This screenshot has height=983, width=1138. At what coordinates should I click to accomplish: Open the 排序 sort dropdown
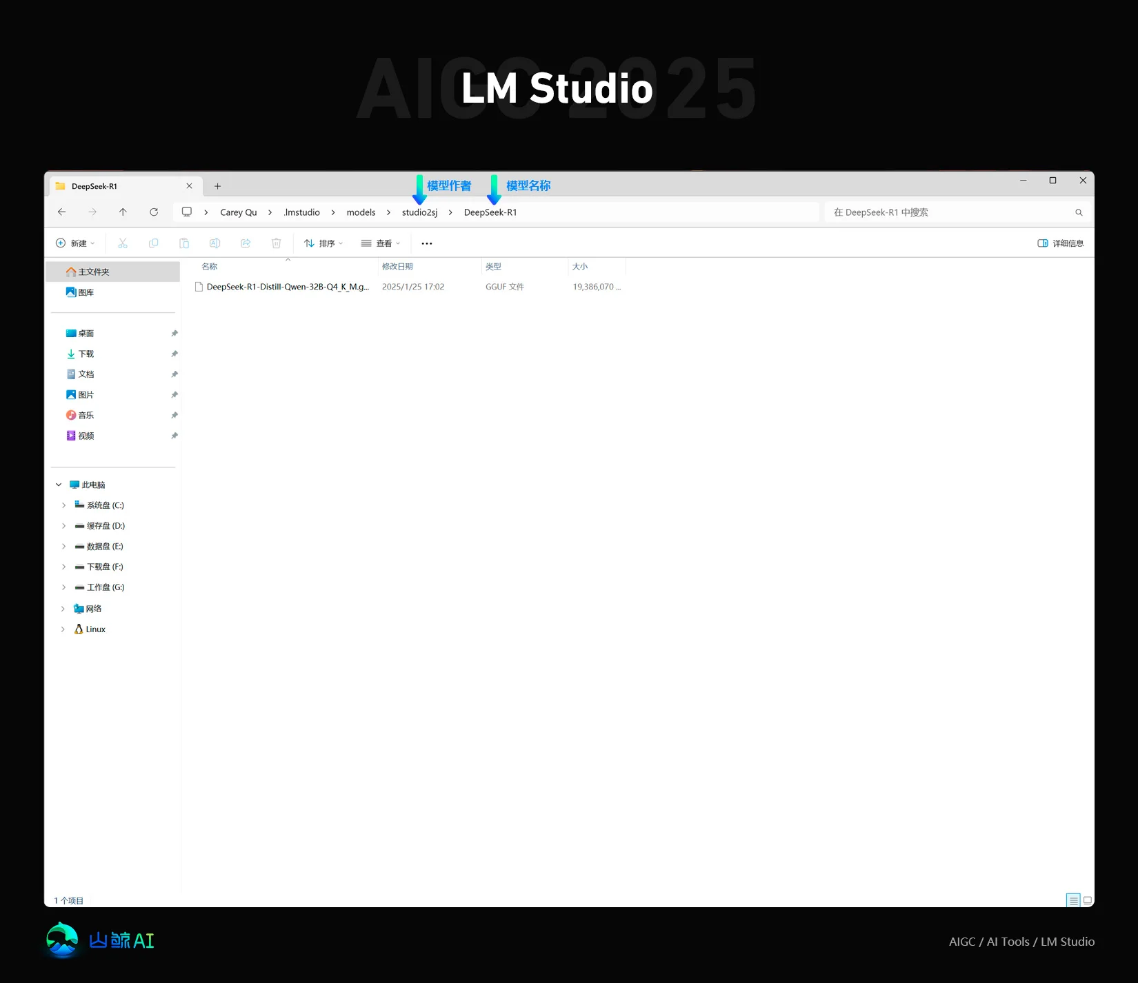[323, 243]
